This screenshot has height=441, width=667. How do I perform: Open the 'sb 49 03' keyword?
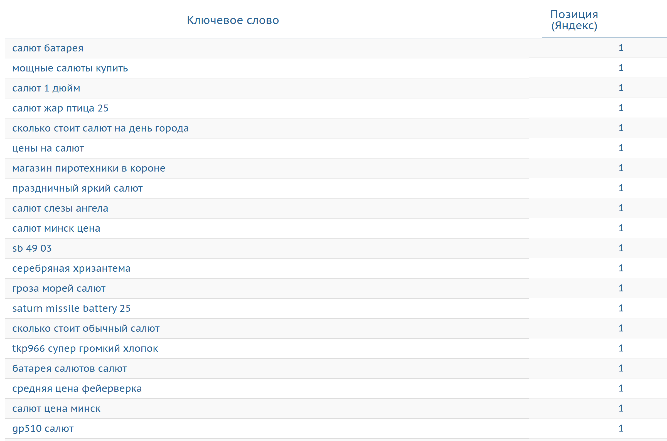click(32, 248)
